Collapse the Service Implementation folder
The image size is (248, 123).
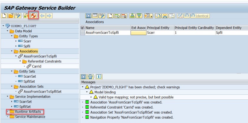click(x=7, y=97)
